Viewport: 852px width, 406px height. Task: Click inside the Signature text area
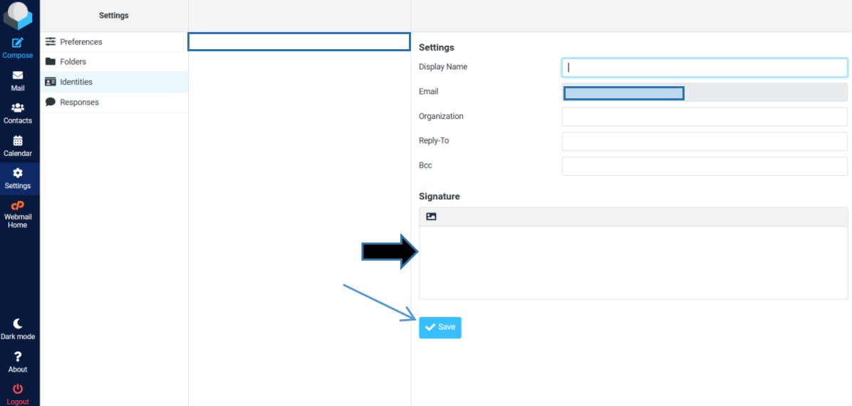633,263
